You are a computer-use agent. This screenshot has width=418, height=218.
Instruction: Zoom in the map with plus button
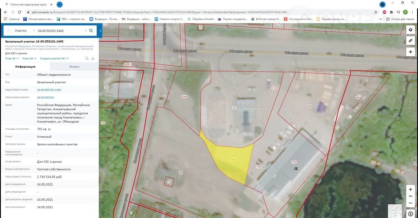410,189
